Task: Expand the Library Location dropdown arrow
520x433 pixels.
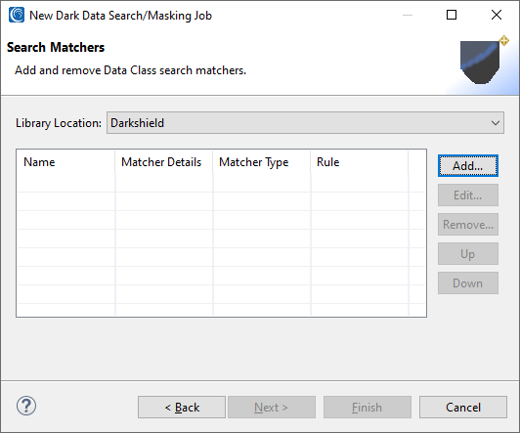Action: click(496, 123)
